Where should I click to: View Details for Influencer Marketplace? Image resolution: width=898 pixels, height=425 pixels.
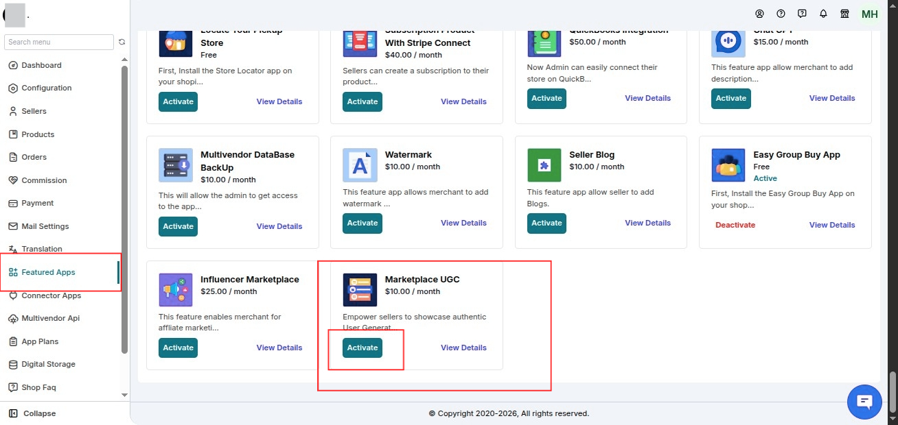click(279, 348)
